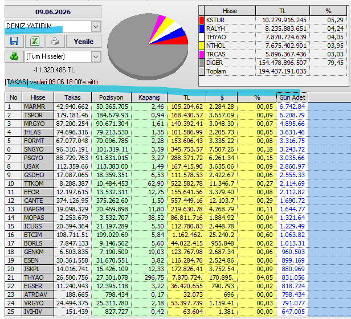Select the THYAO cell in main table
This screenshot has height=319, width=351.
38,277
